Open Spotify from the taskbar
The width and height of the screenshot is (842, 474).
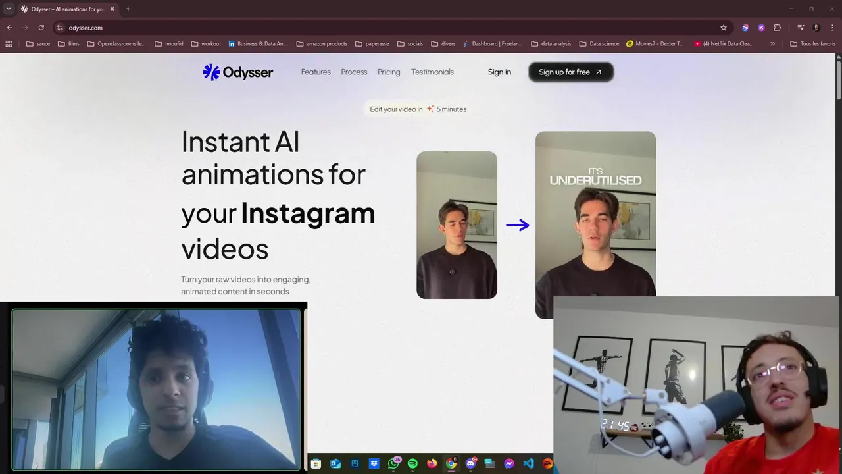412,463
